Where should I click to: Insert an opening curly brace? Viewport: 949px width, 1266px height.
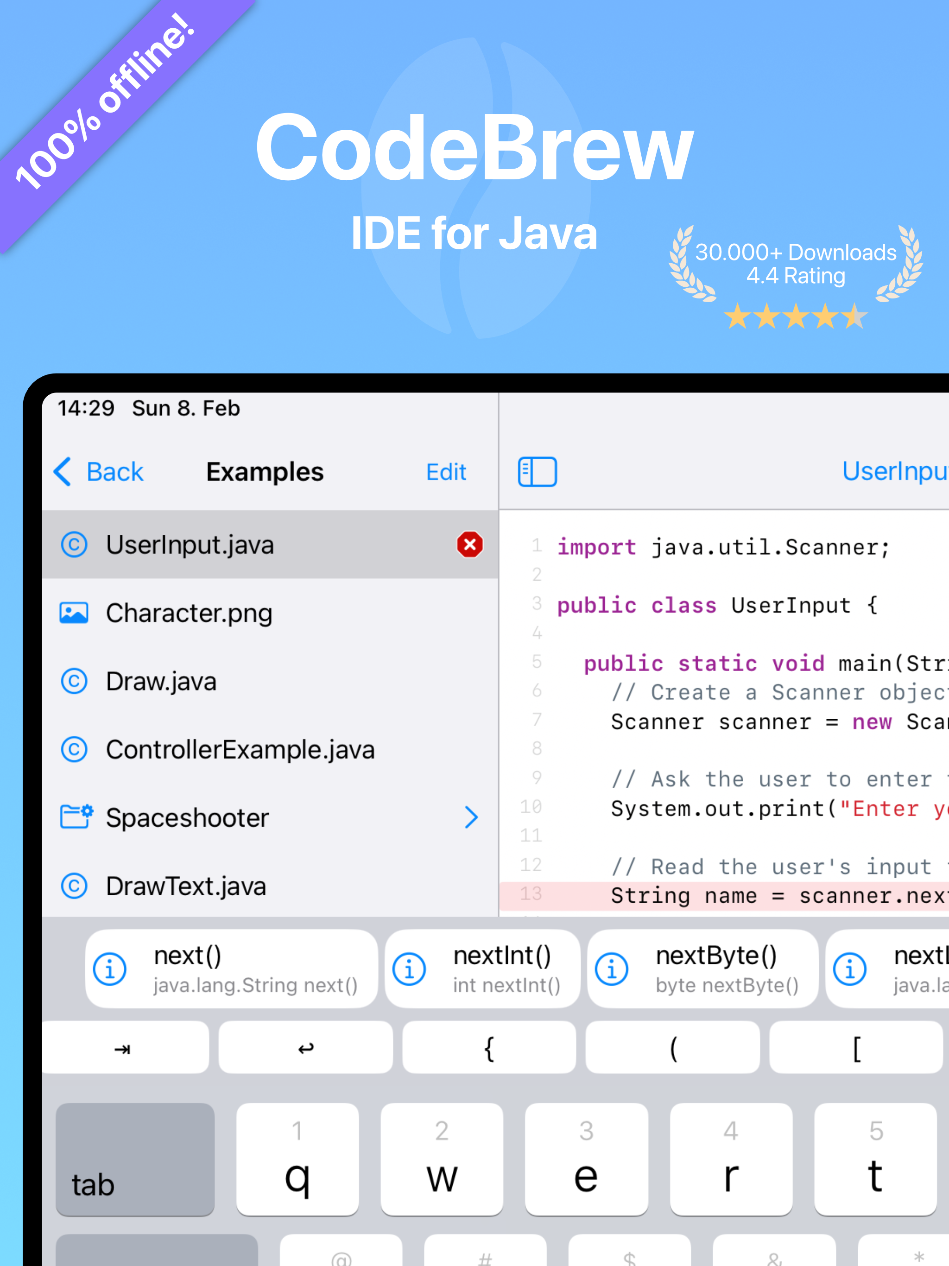pyautogui.click(x=489, y=1047)
